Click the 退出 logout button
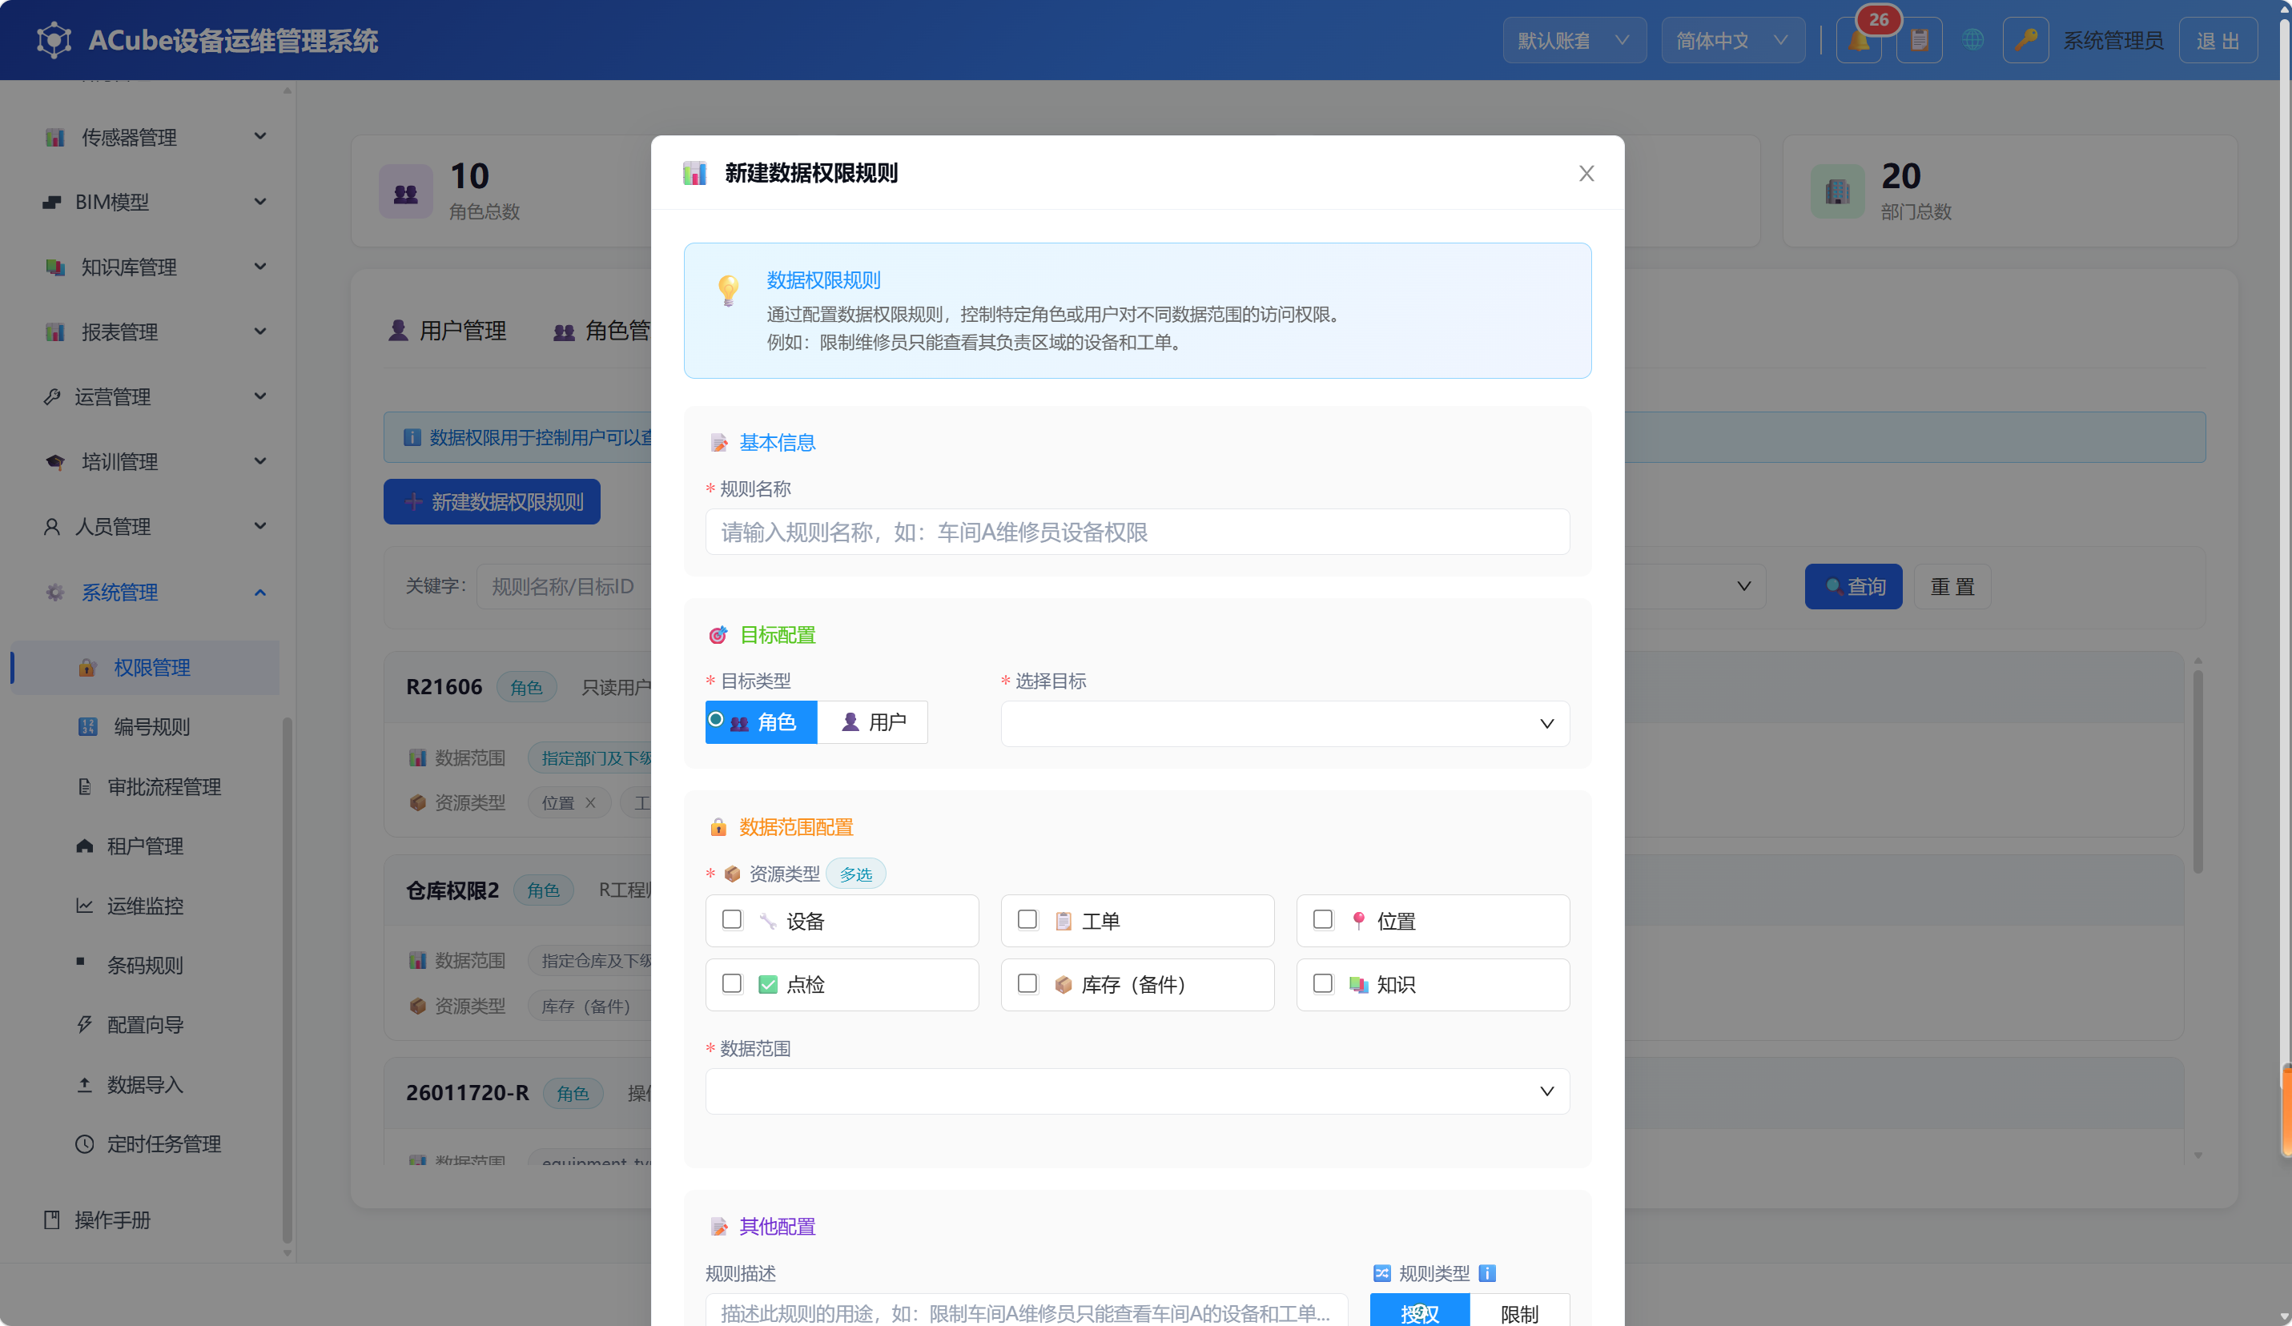The image size is (2292, 1326). [2218, 41]
